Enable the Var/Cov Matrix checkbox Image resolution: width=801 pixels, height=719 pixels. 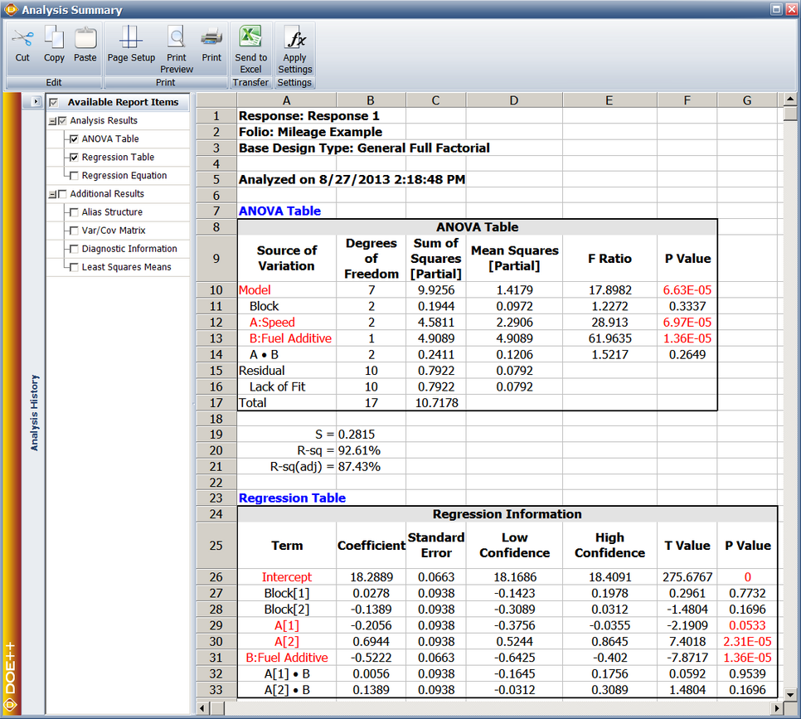tap(74, 231)
